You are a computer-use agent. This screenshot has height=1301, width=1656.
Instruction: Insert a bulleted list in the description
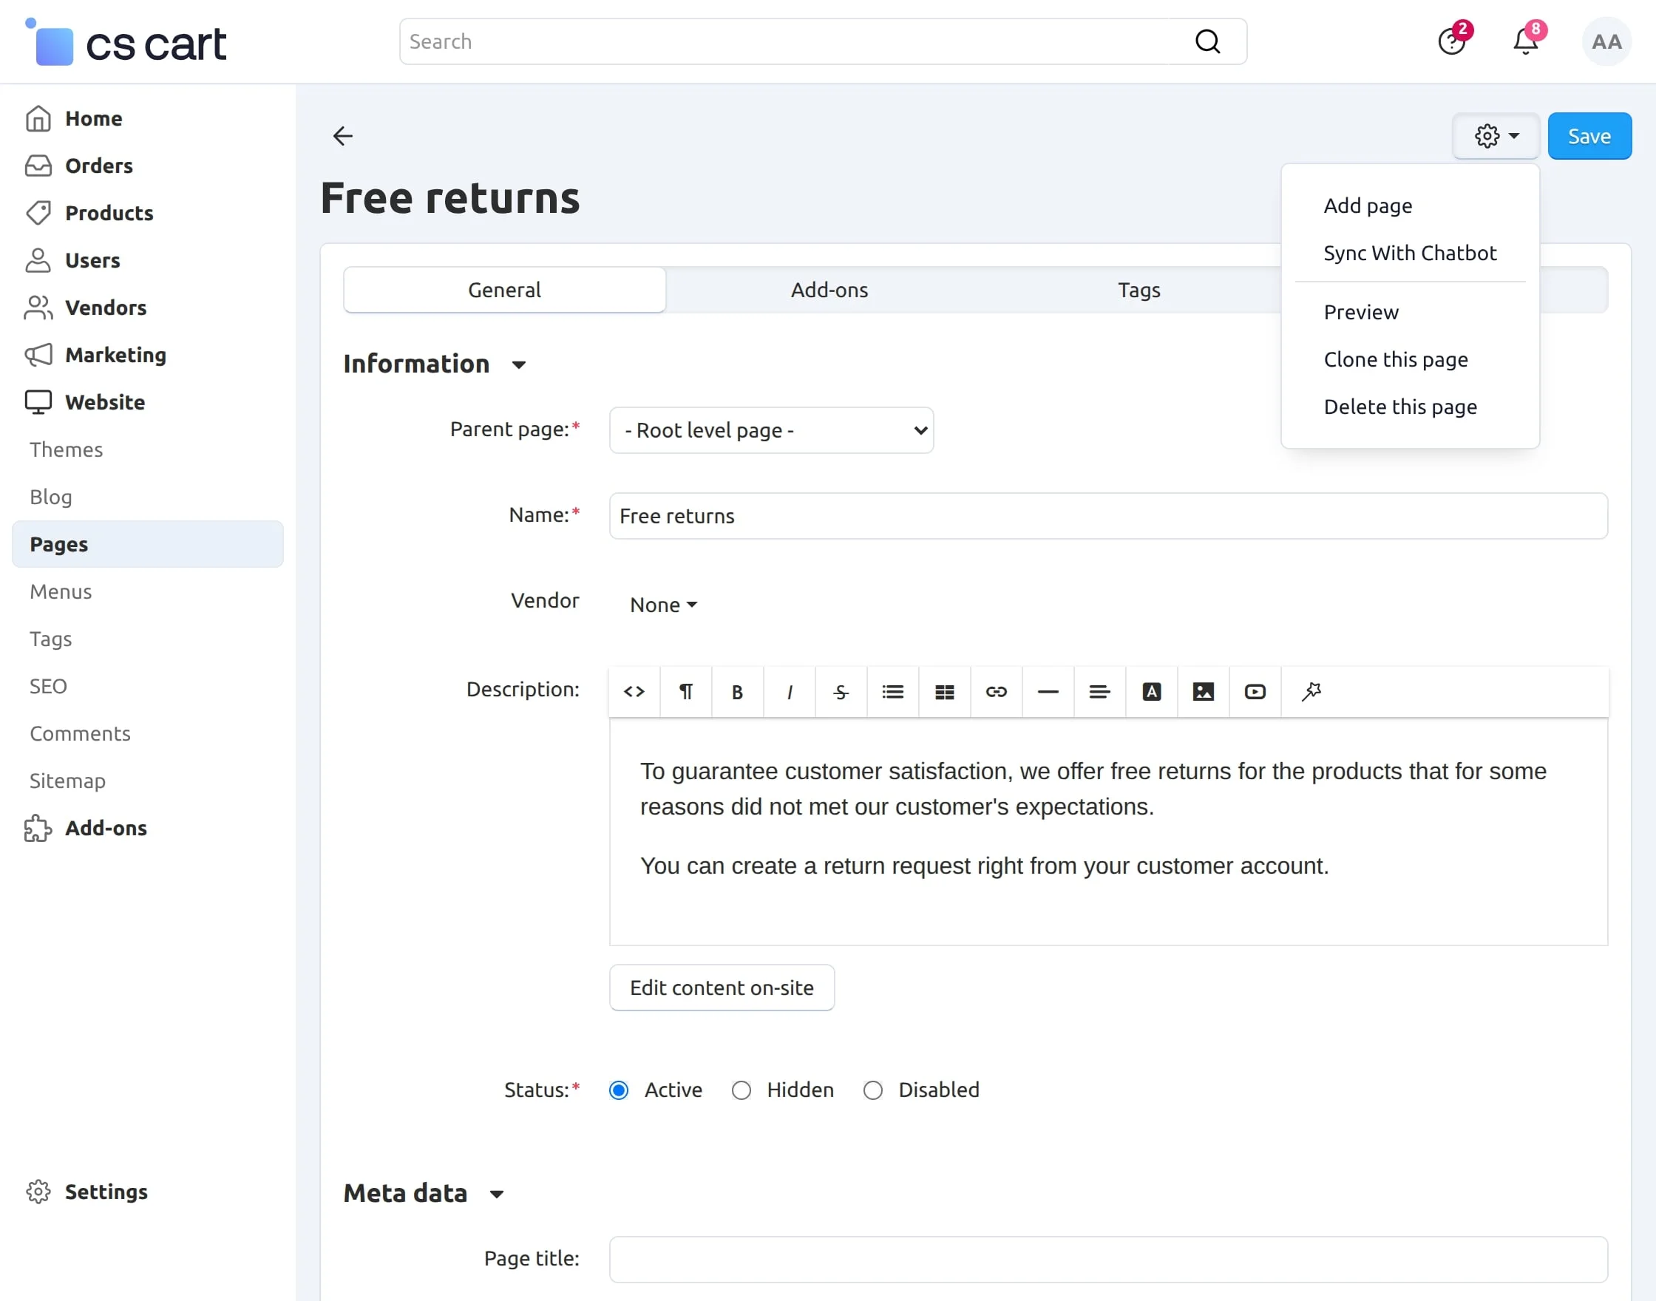point(893,692)
